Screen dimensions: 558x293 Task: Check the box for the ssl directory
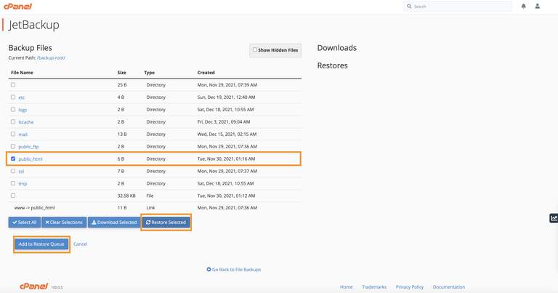click(13, 171)
